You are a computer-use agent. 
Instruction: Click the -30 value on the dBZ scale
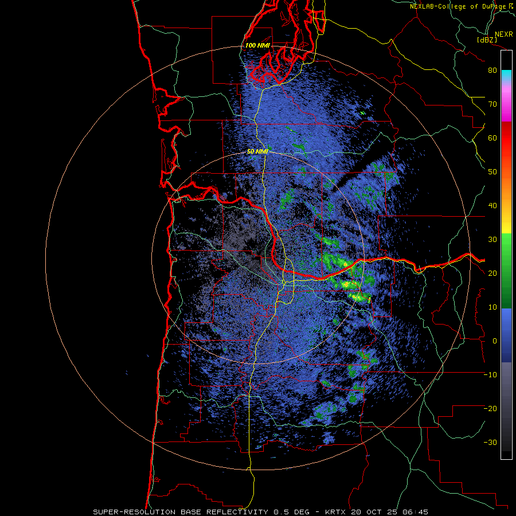(x=490, y=443)
